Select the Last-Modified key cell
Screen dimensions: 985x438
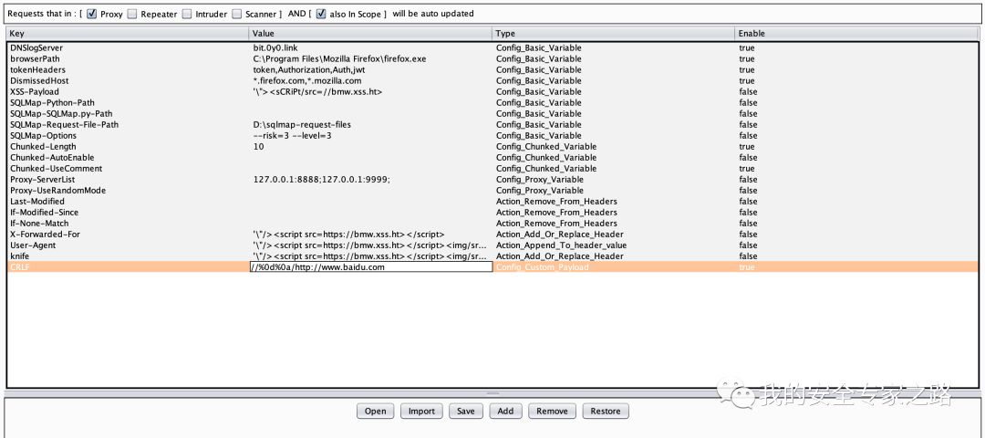click(x=129, y=201)
